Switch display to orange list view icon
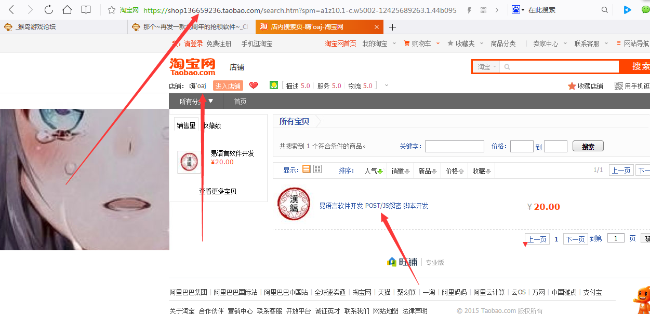650x314 pixels. tap(307, 169)
